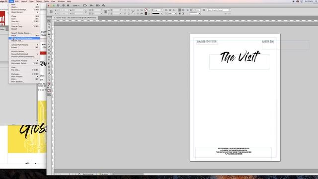Toggle the Apply None button in Tools panel
This screenshot has width=318, height=179.
point(49,90)
